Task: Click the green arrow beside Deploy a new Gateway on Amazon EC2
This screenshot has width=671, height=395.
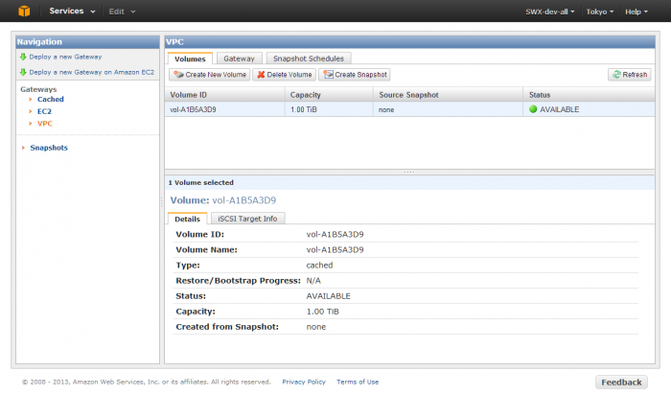Action: coord(23,72)
